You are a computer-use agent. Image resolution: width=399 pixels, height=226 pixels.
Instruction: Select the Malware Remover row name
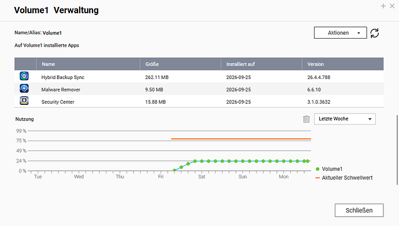point(61,89)
